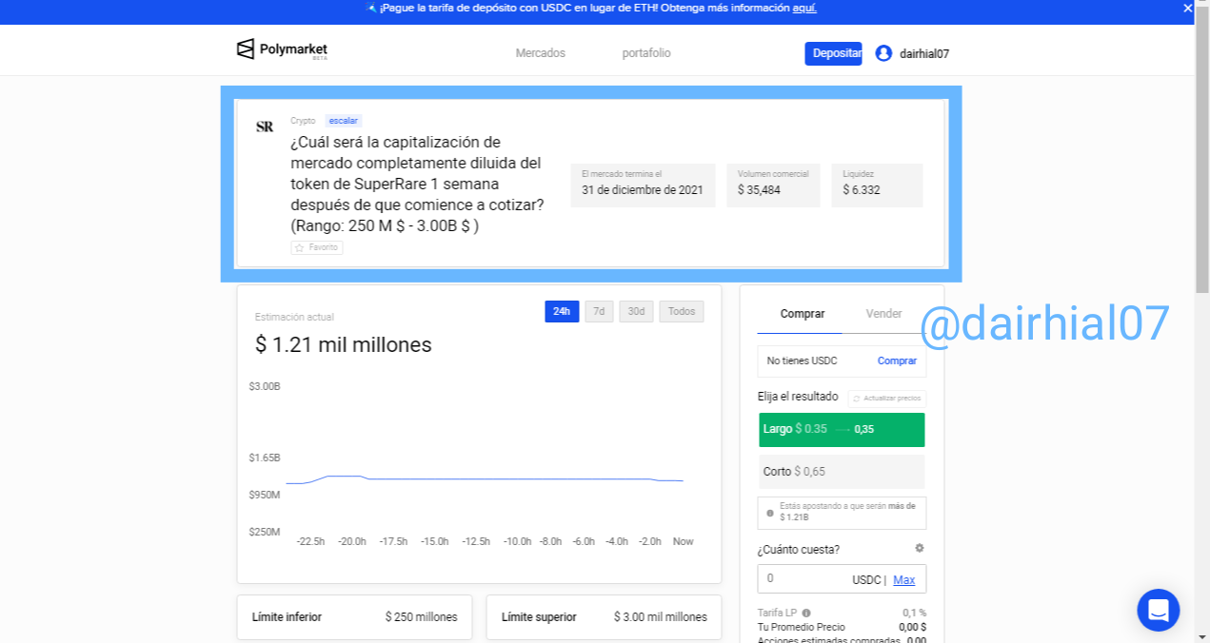Click the price chart line area
Viewport: 1210px width, 643px height.
pyautogui.click(x=485, y=479)
